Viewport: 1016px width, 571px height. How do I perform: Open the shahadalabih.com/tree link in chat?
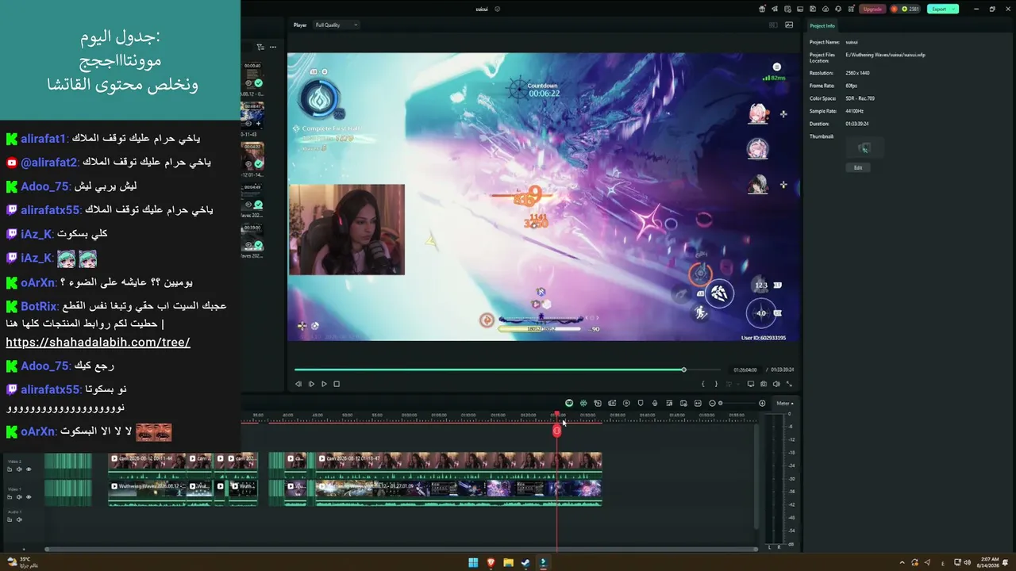point(98,343)
